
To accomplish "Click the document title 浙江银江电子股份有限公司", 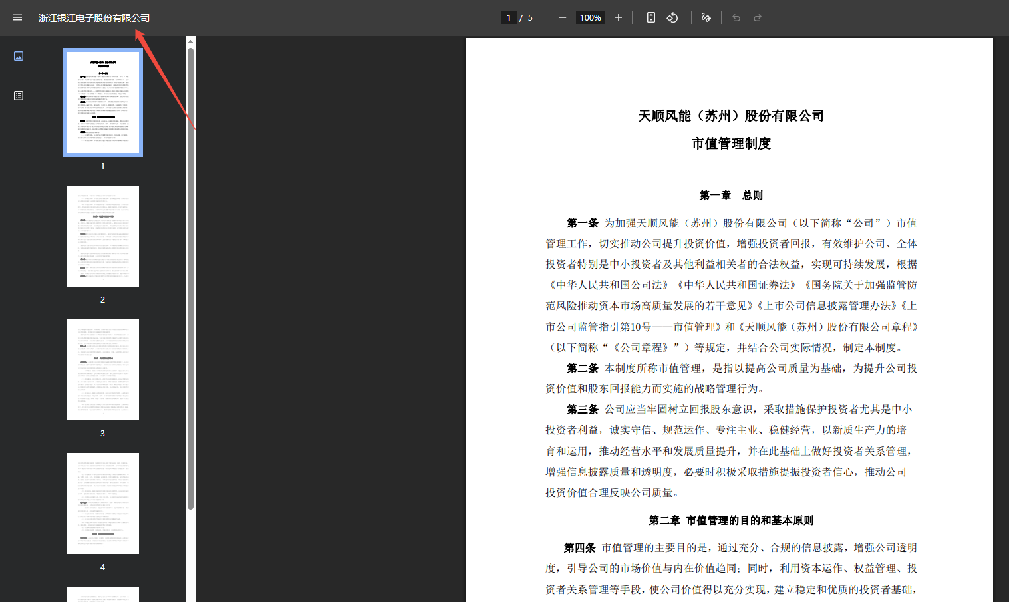I will point(94,18).
